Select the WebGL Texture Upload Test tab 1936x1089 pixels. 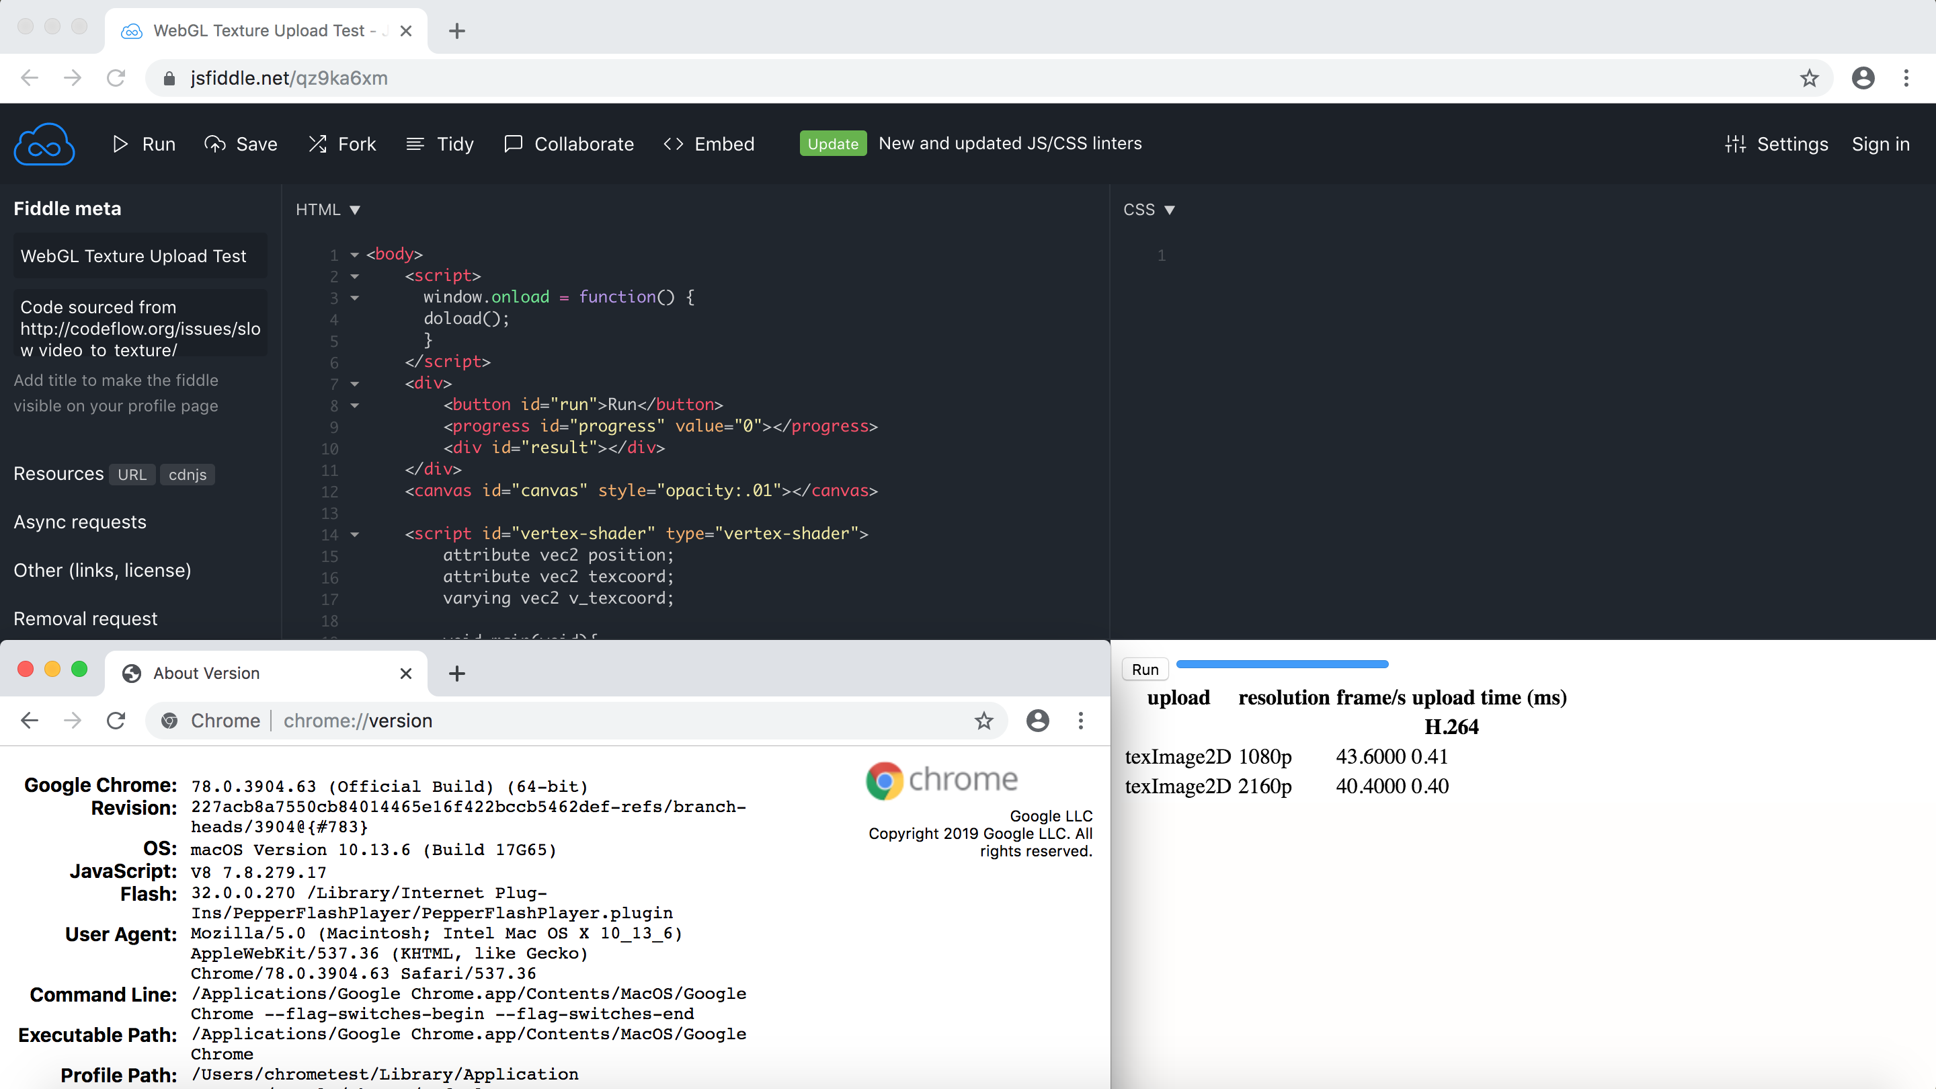coord(266,31)
